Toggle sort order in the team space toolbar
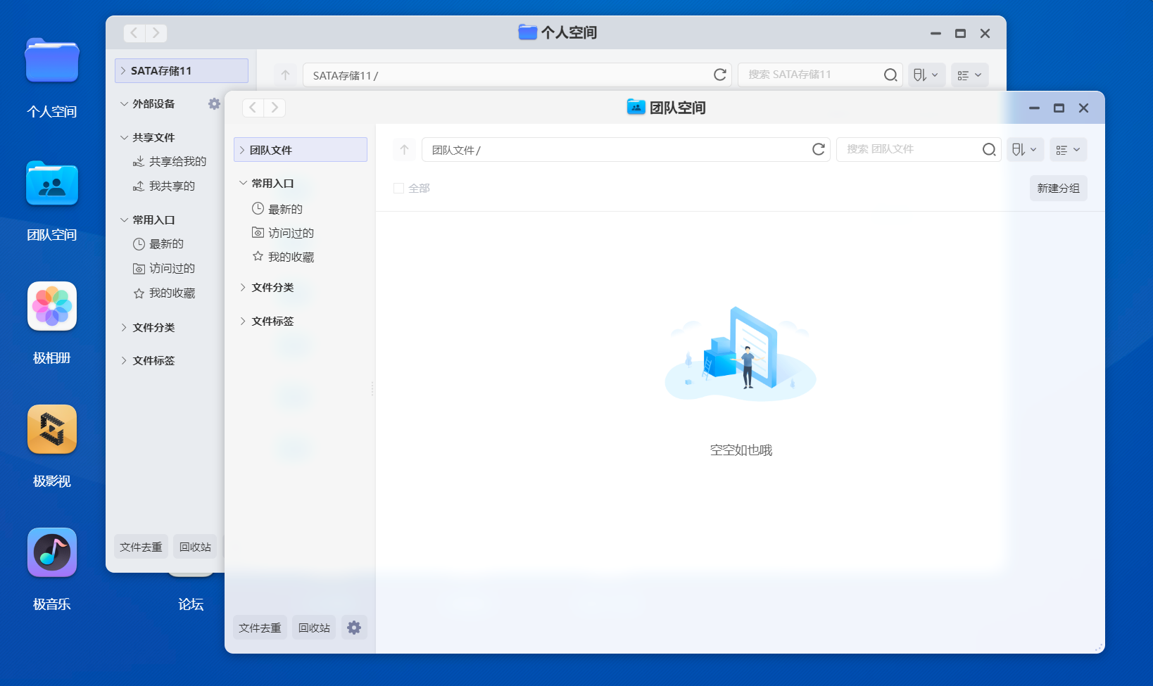The image size is (1153, 686). click(x=1025, y=149)
